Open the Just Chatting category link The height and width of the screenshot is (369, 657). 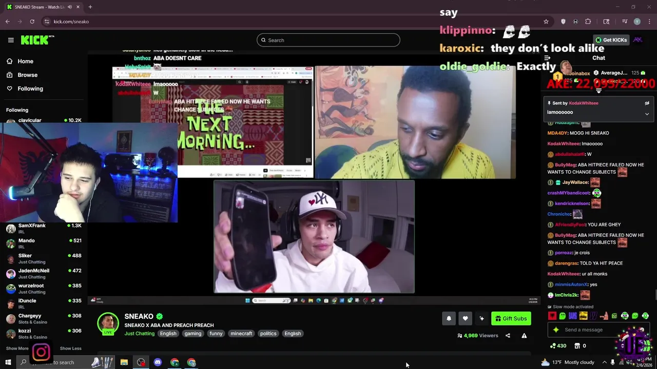tap(139, 334)
